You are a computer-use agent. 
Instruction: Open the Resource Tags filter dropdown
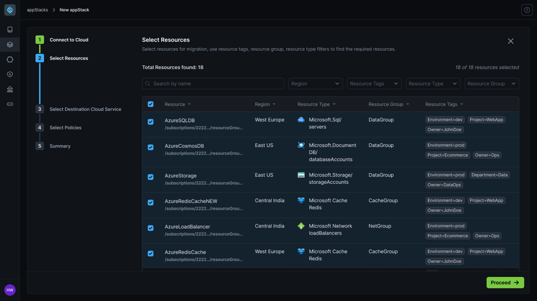click(374, 84)
